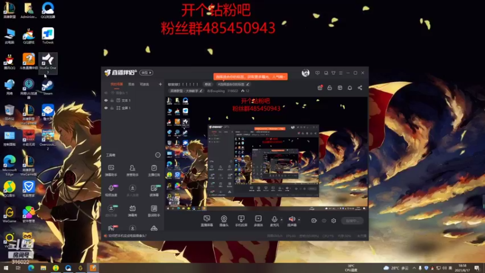Open File Explorer from the taskbar
This screenshot has height=273, width=485.
click(x=43, y=268)
